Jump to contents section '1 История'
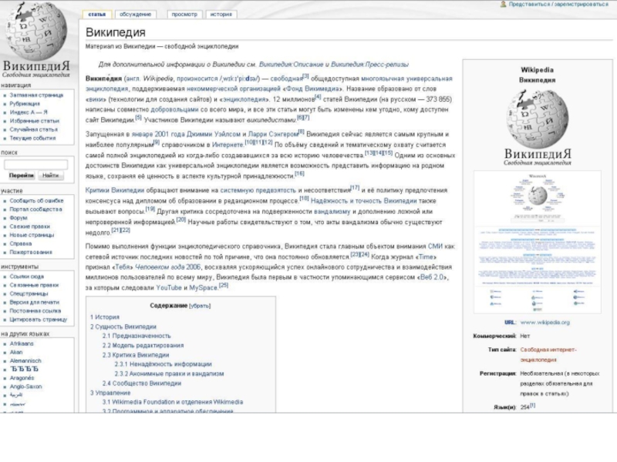Viewport: 617px width, 462px height. pyautogui.click(x=105, y=317)
